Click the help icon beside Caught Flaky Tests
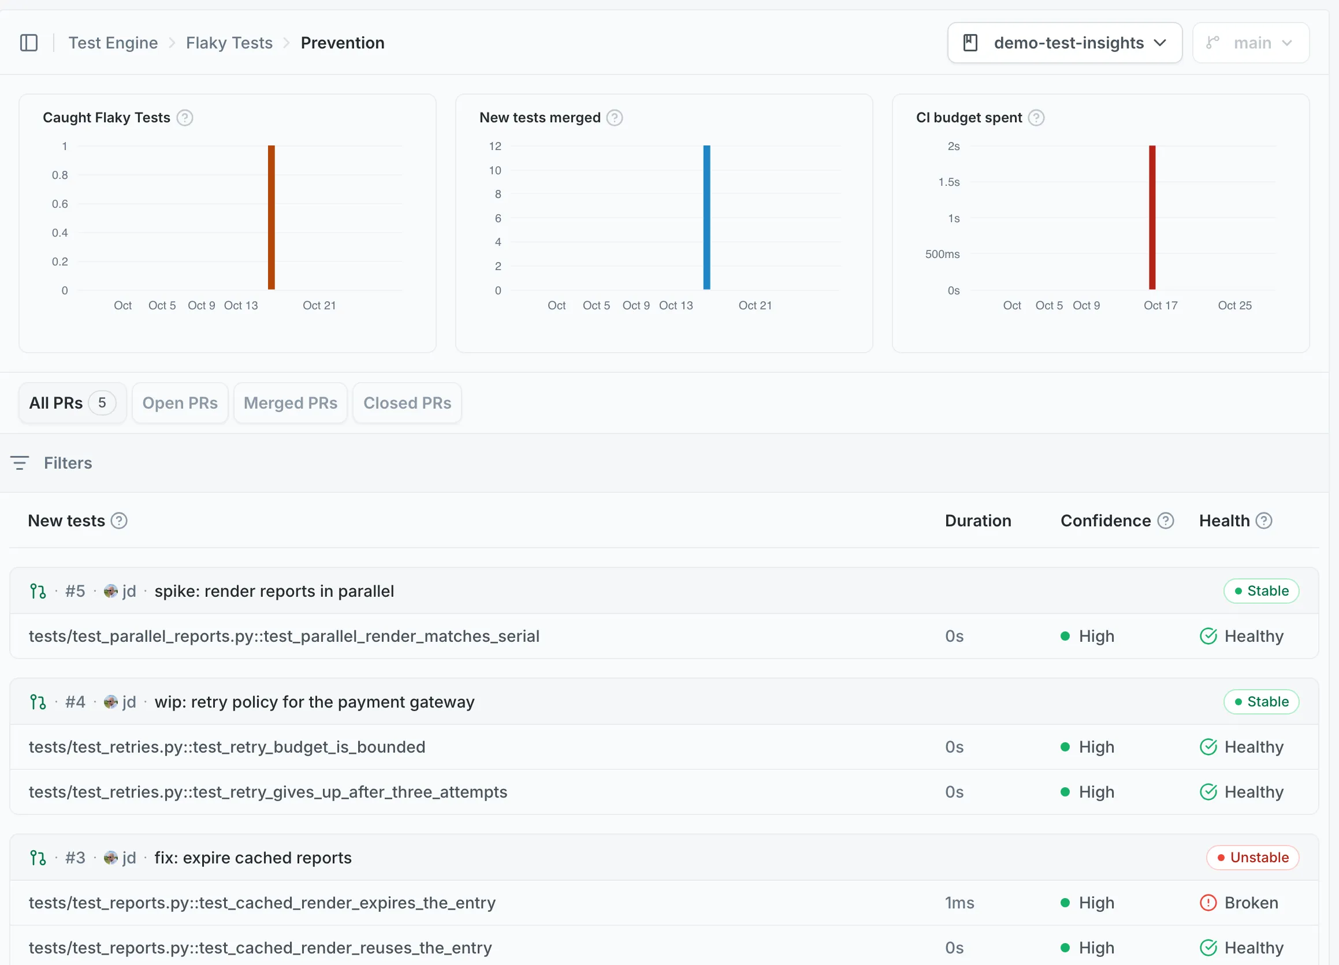The width and height of the screenshot is (1339, 965). pyautogui.click(x=185, y=118)
